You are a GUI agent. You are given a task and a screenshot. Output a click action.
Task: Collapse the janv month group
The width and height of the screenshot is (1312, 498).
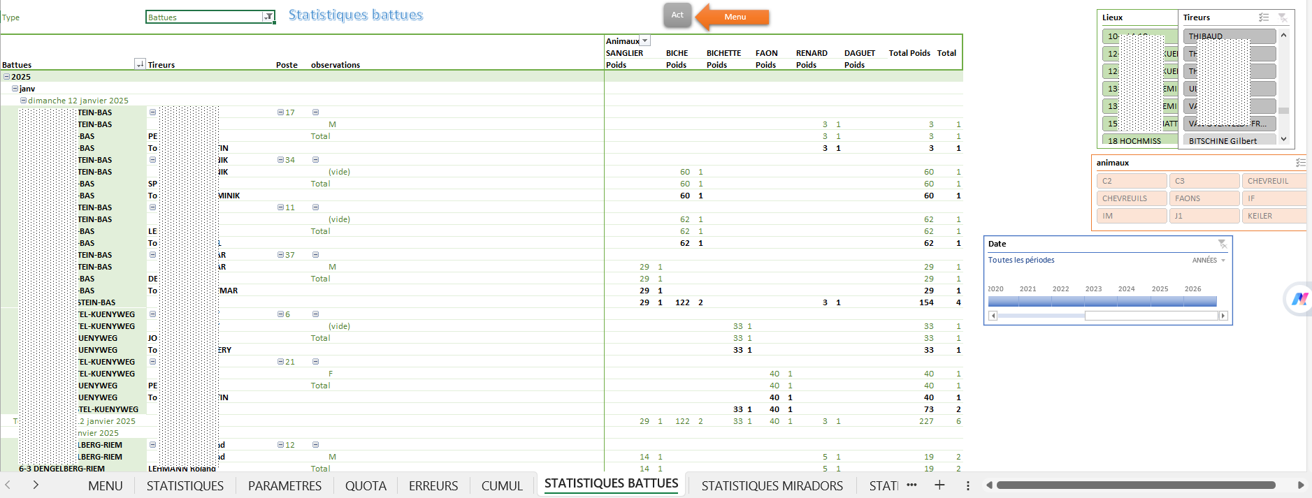click(x=15, y=89)
